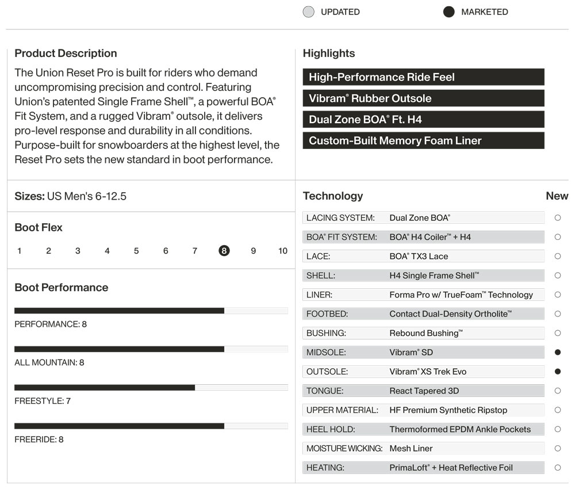Viewport: 575px width, 489px height.
Task: Toggle the New circle for Footbed row
Action: click(x=557, y=314)
